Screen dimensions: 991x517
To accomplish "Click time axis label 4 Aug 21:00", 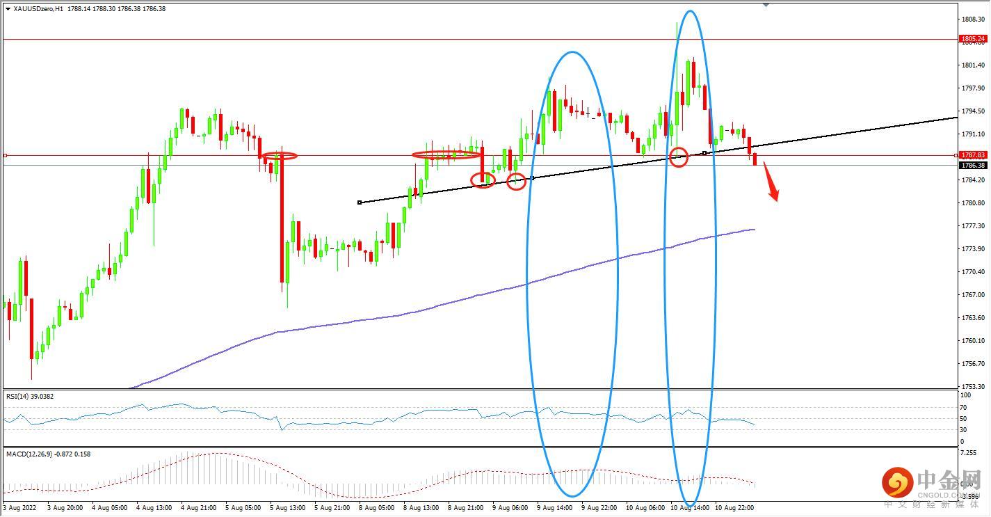I will [x=198, y=508].
